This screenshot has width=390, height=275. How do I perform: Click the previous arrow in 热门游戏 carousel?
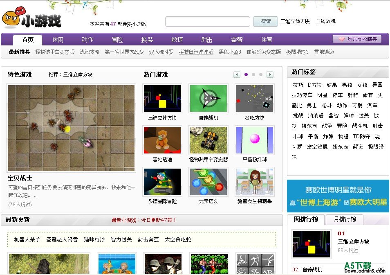tap(237, 74)
